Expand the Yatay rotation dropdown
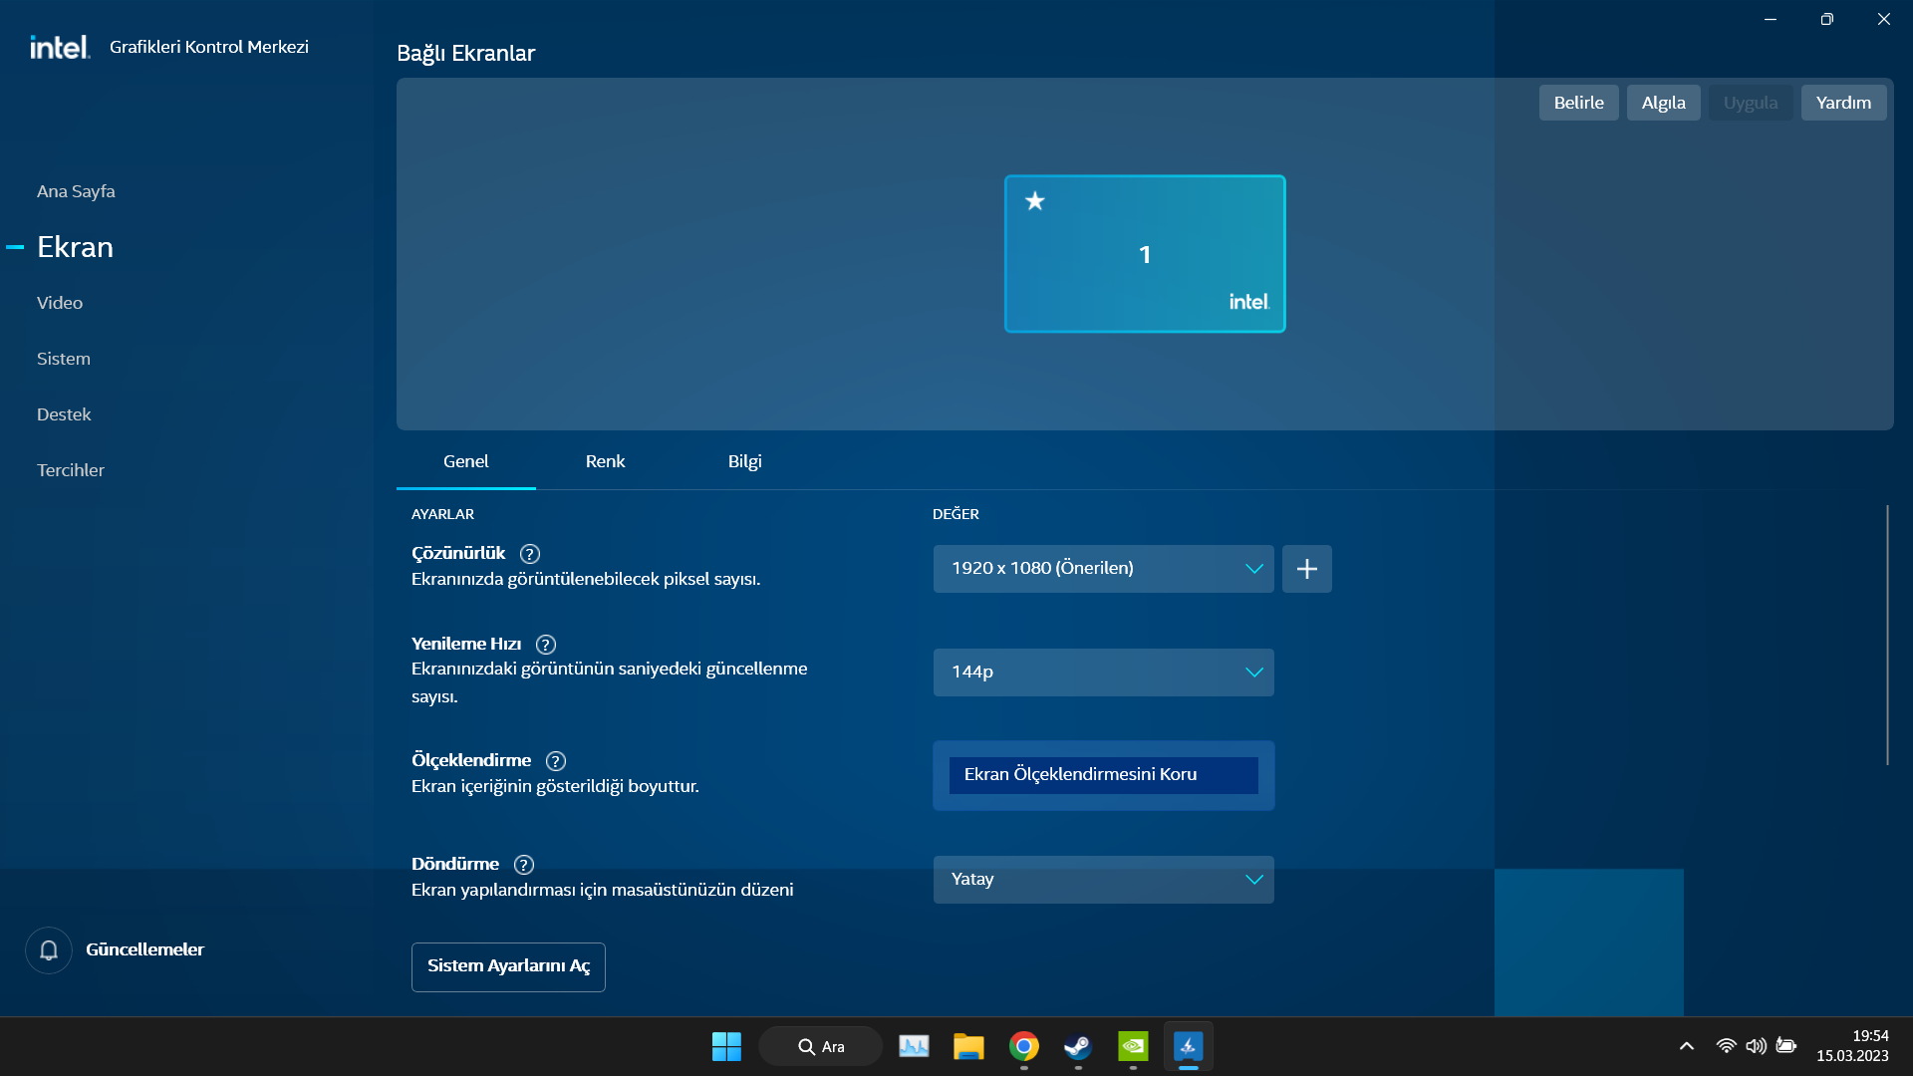 (1103, 880)
